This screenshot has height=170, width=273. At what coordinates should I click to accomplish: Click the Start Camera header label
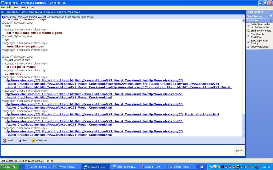tap(255, 12)
